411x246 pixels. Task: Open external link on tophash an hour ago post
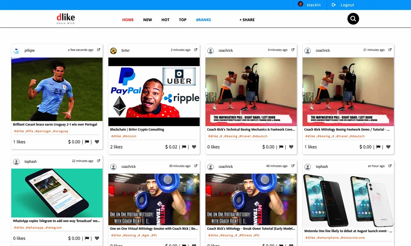[390, 166]
